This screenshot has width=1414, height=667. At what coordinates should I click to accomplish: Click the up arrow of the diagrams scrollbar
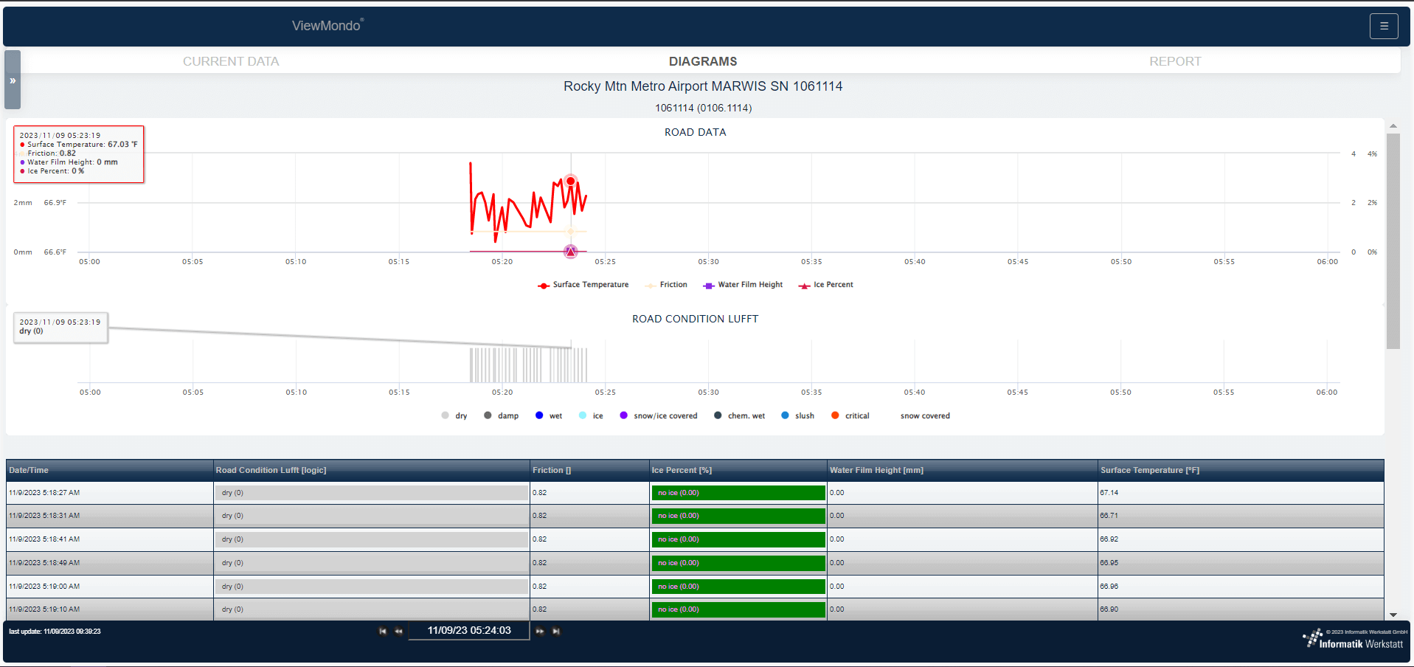[1393, 126]
